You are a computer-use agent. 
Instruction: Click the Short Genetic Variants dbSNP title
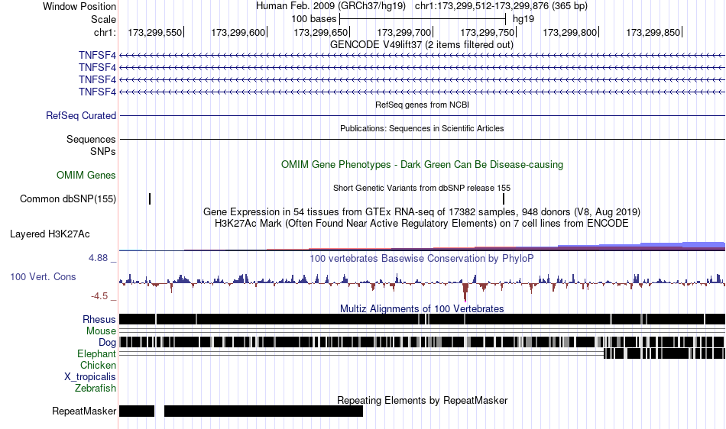422,188
